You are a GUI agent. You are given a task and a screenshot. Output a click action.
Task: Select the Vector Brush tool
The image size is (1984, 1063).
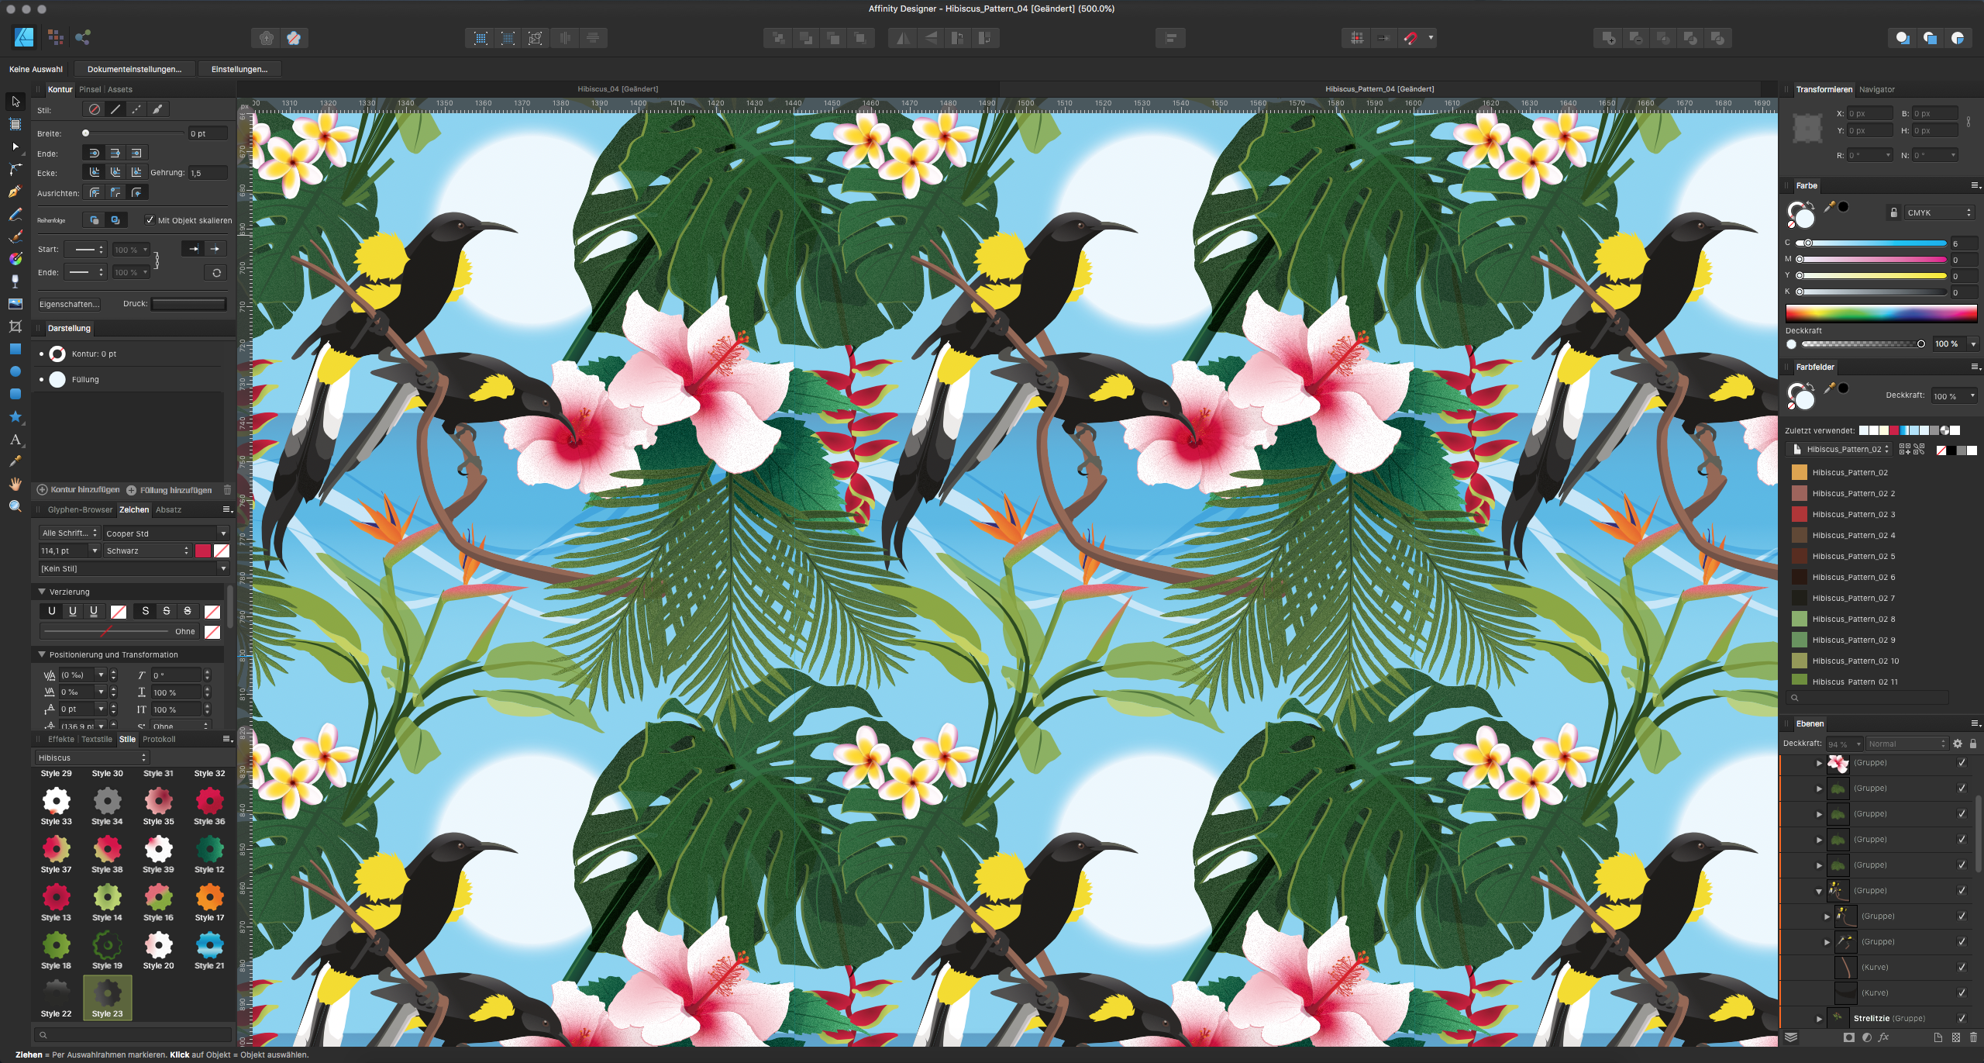tap(15, 236)
